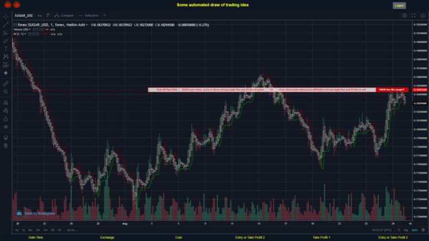Redo the chart action

tap(112, 15)
